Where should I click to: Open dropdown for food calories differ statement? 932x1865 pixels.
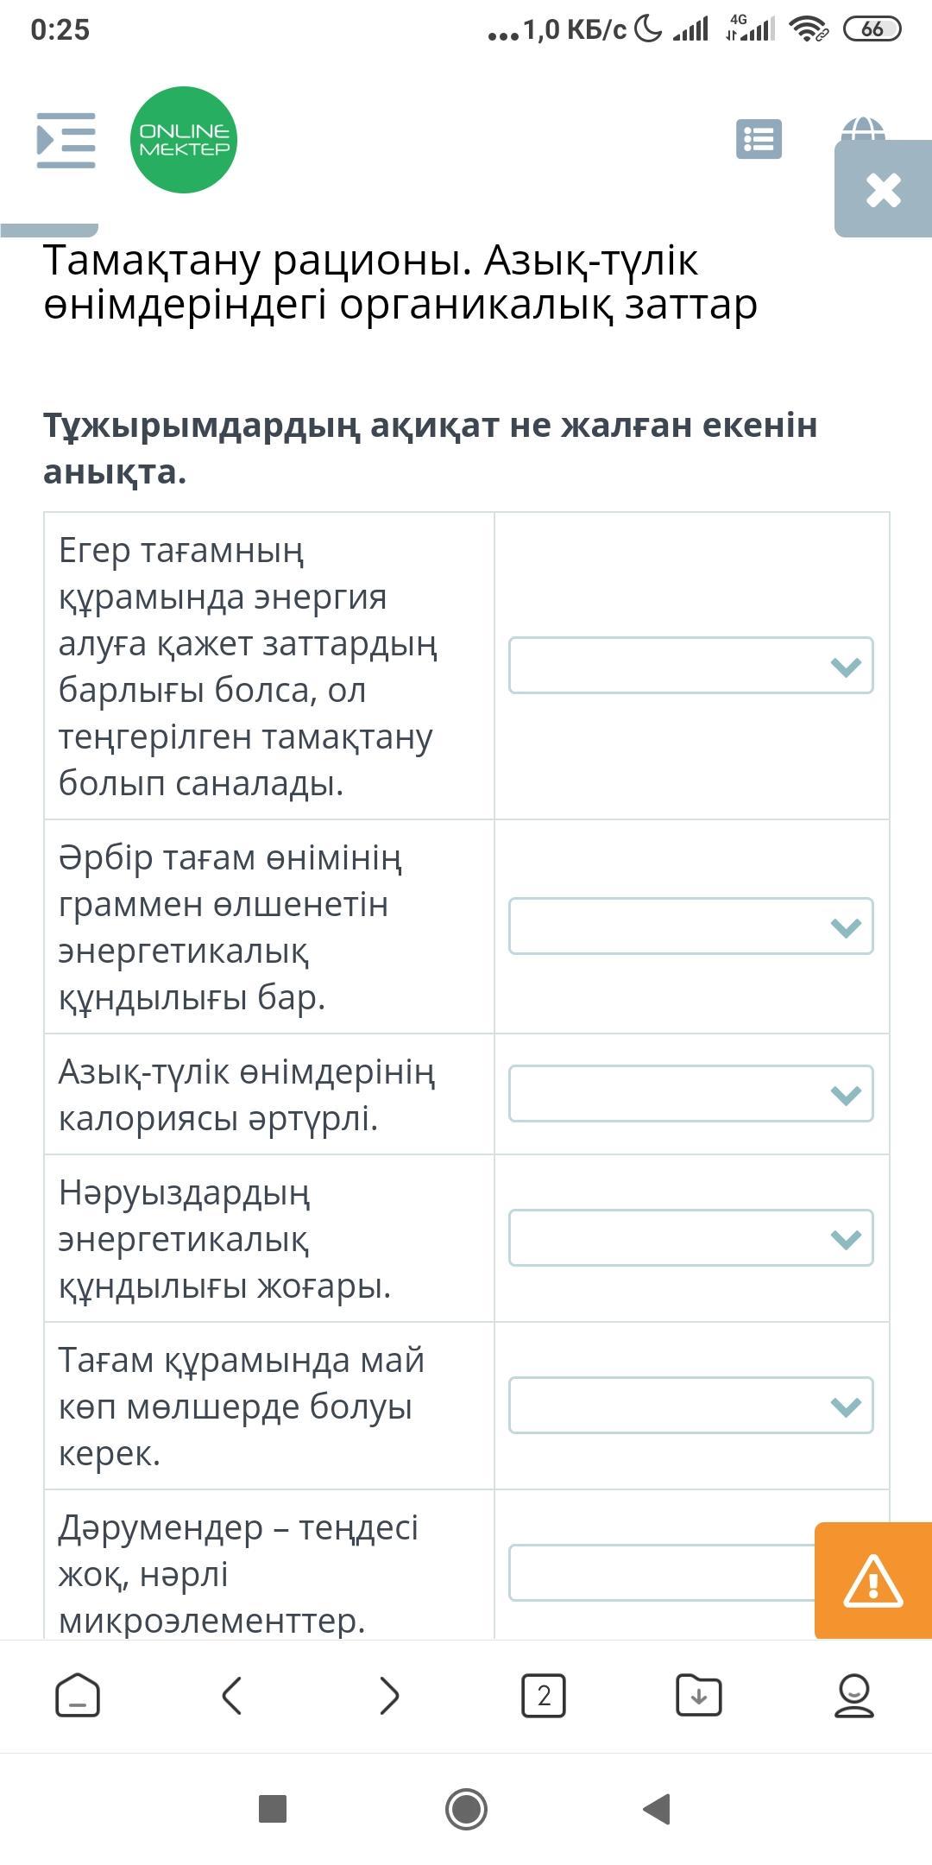[690, 1094]
